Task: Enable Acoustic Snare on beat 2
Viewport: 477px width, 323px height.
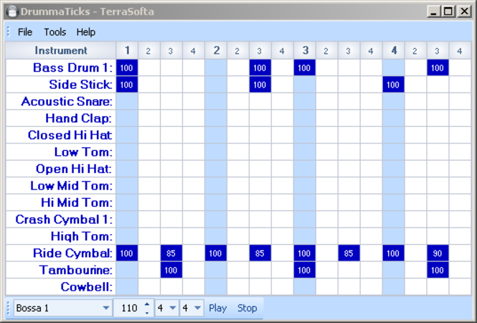Action: (216, 101)
